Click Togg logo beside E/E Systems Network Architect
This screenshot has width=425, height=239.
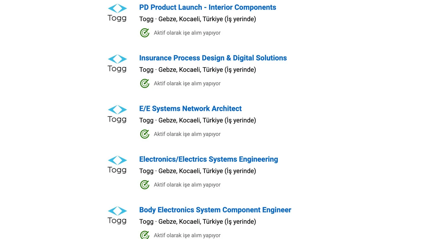[x=117, y=114]
